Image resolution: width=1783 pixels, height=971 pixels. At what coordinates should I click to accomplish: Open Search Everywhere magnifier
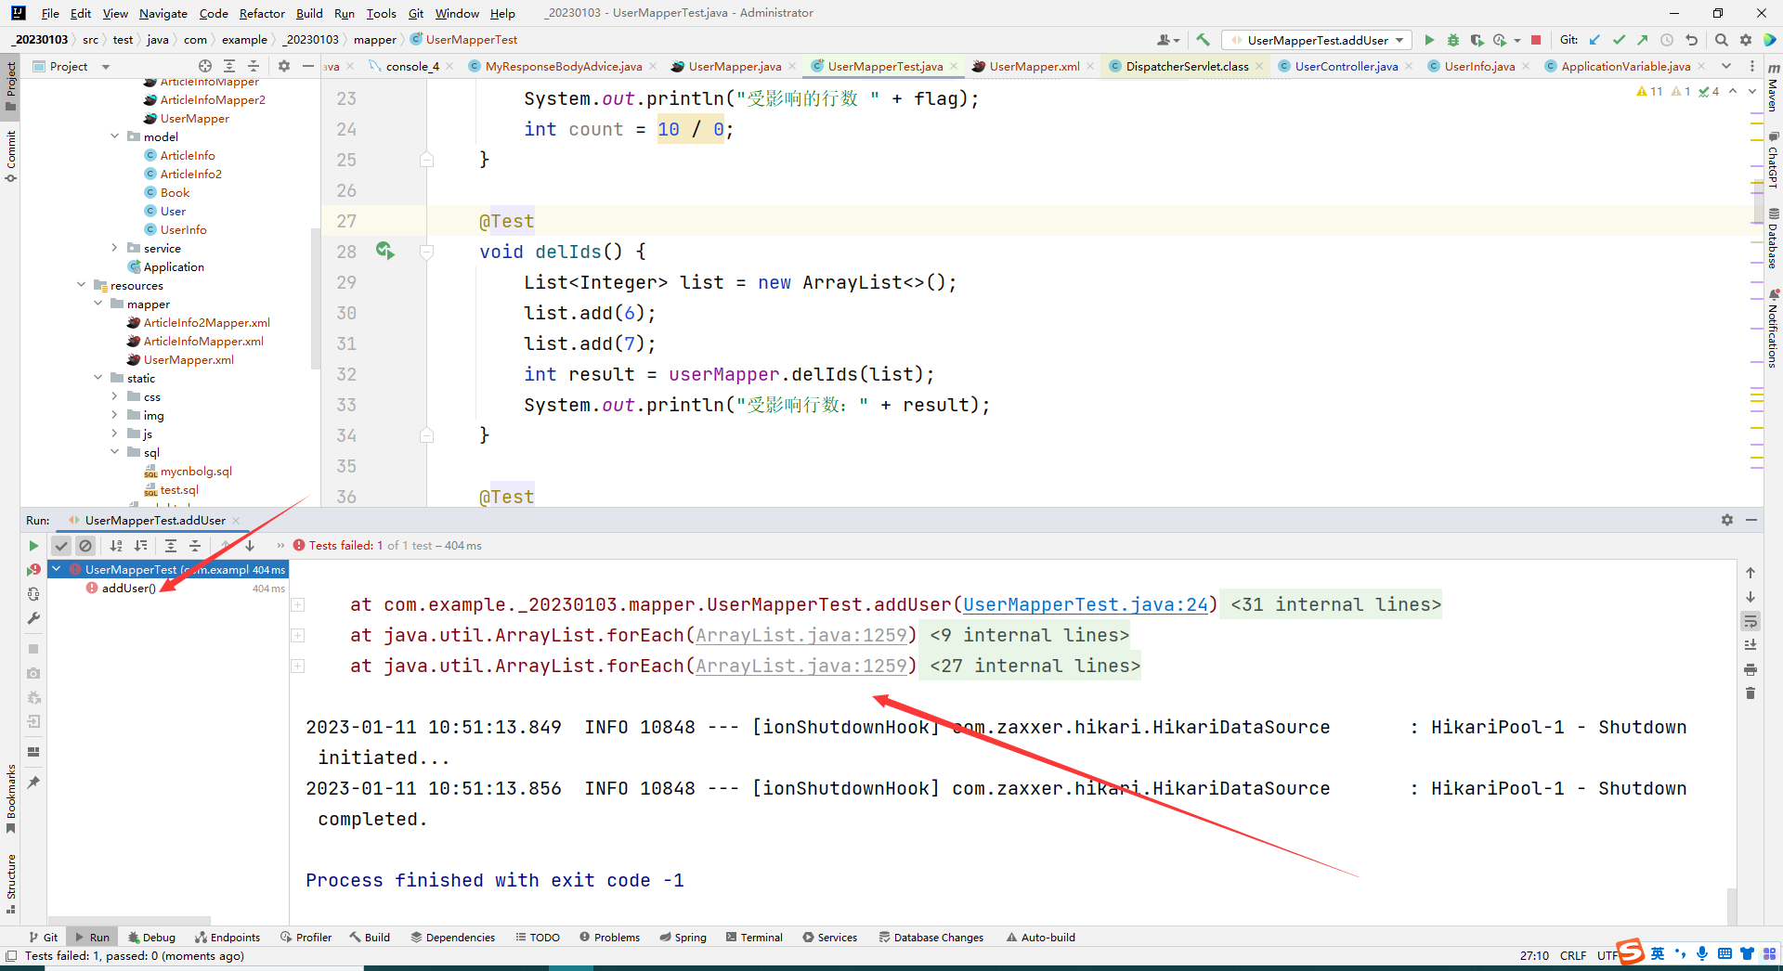point(1722,40)
